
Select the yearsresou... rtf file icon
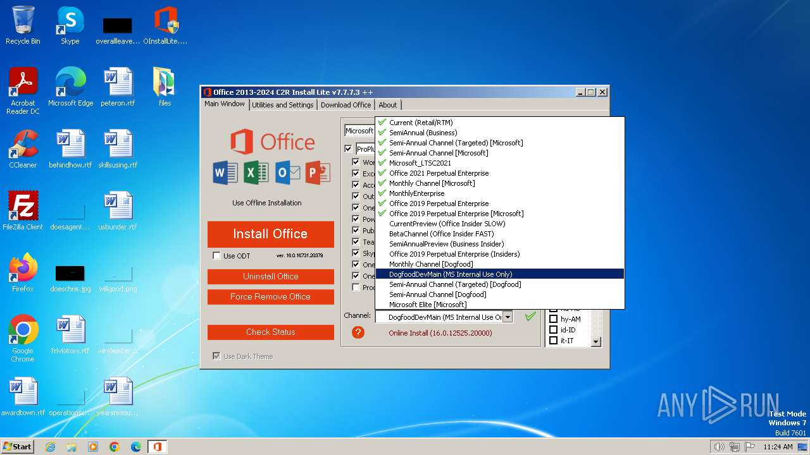click(x=118, y=396)
